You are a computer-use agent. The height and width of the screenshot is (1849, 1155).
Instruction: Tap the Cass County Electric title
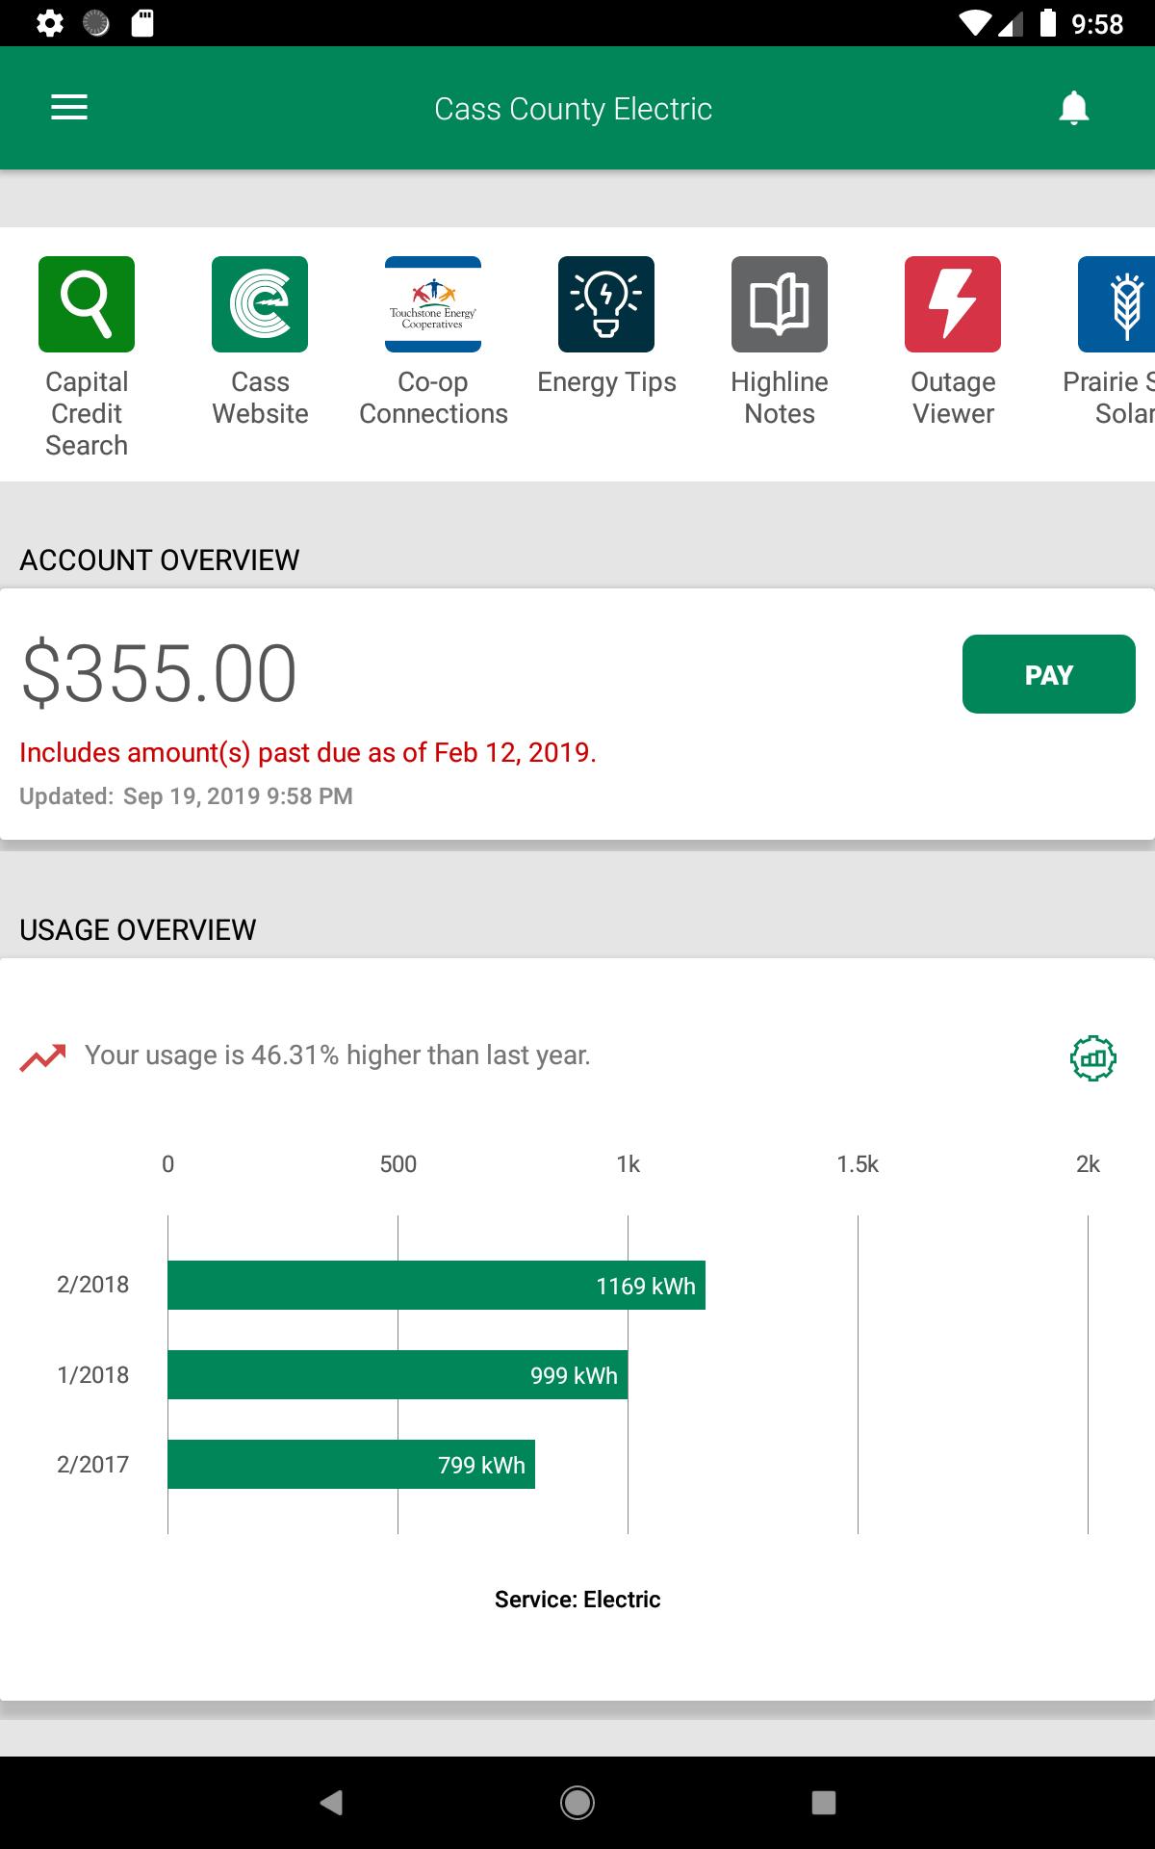pyautogui.click(x=574, y=109)
